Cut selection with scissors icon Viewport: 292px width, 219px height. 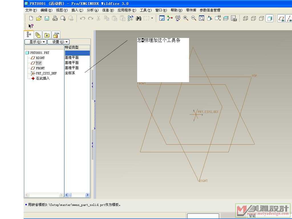(98, 18)
